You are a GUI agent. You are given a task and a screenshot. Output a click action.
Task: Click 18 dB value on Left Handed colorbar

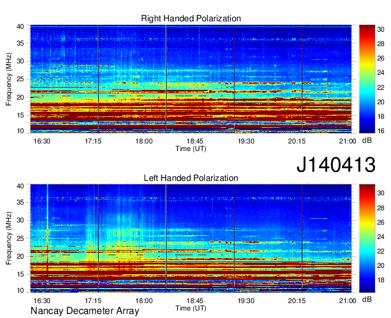point(381,280)
